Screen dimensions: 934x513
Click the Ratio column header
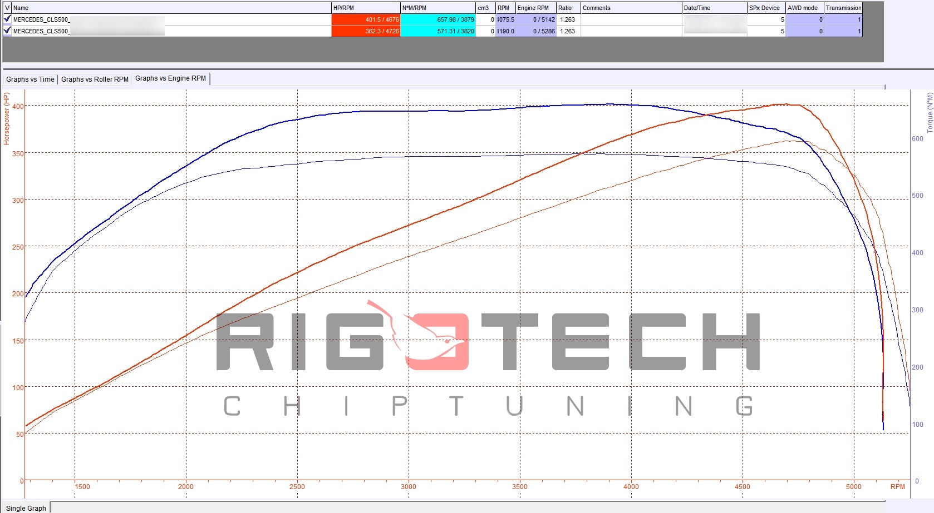568,8
